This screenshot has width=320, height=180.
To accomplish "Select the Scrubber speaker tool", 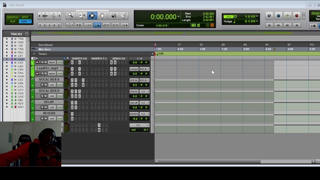I will point(114,15).
